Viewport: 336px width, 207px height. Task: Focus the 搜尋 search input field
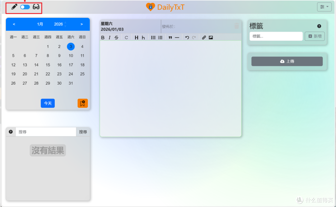tap(46, 132)
